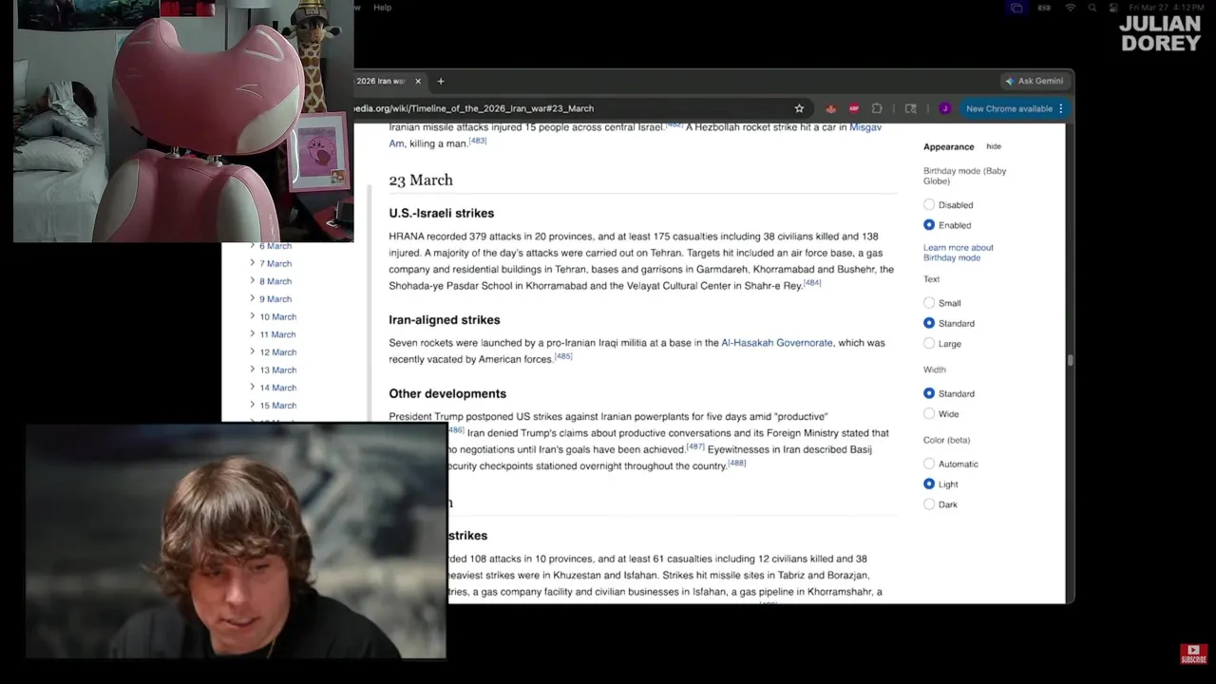This screenshot has width=1216, height=684.
Task: Open screen mirroring icon in macOS menu bar
Action: point(1016,8)
